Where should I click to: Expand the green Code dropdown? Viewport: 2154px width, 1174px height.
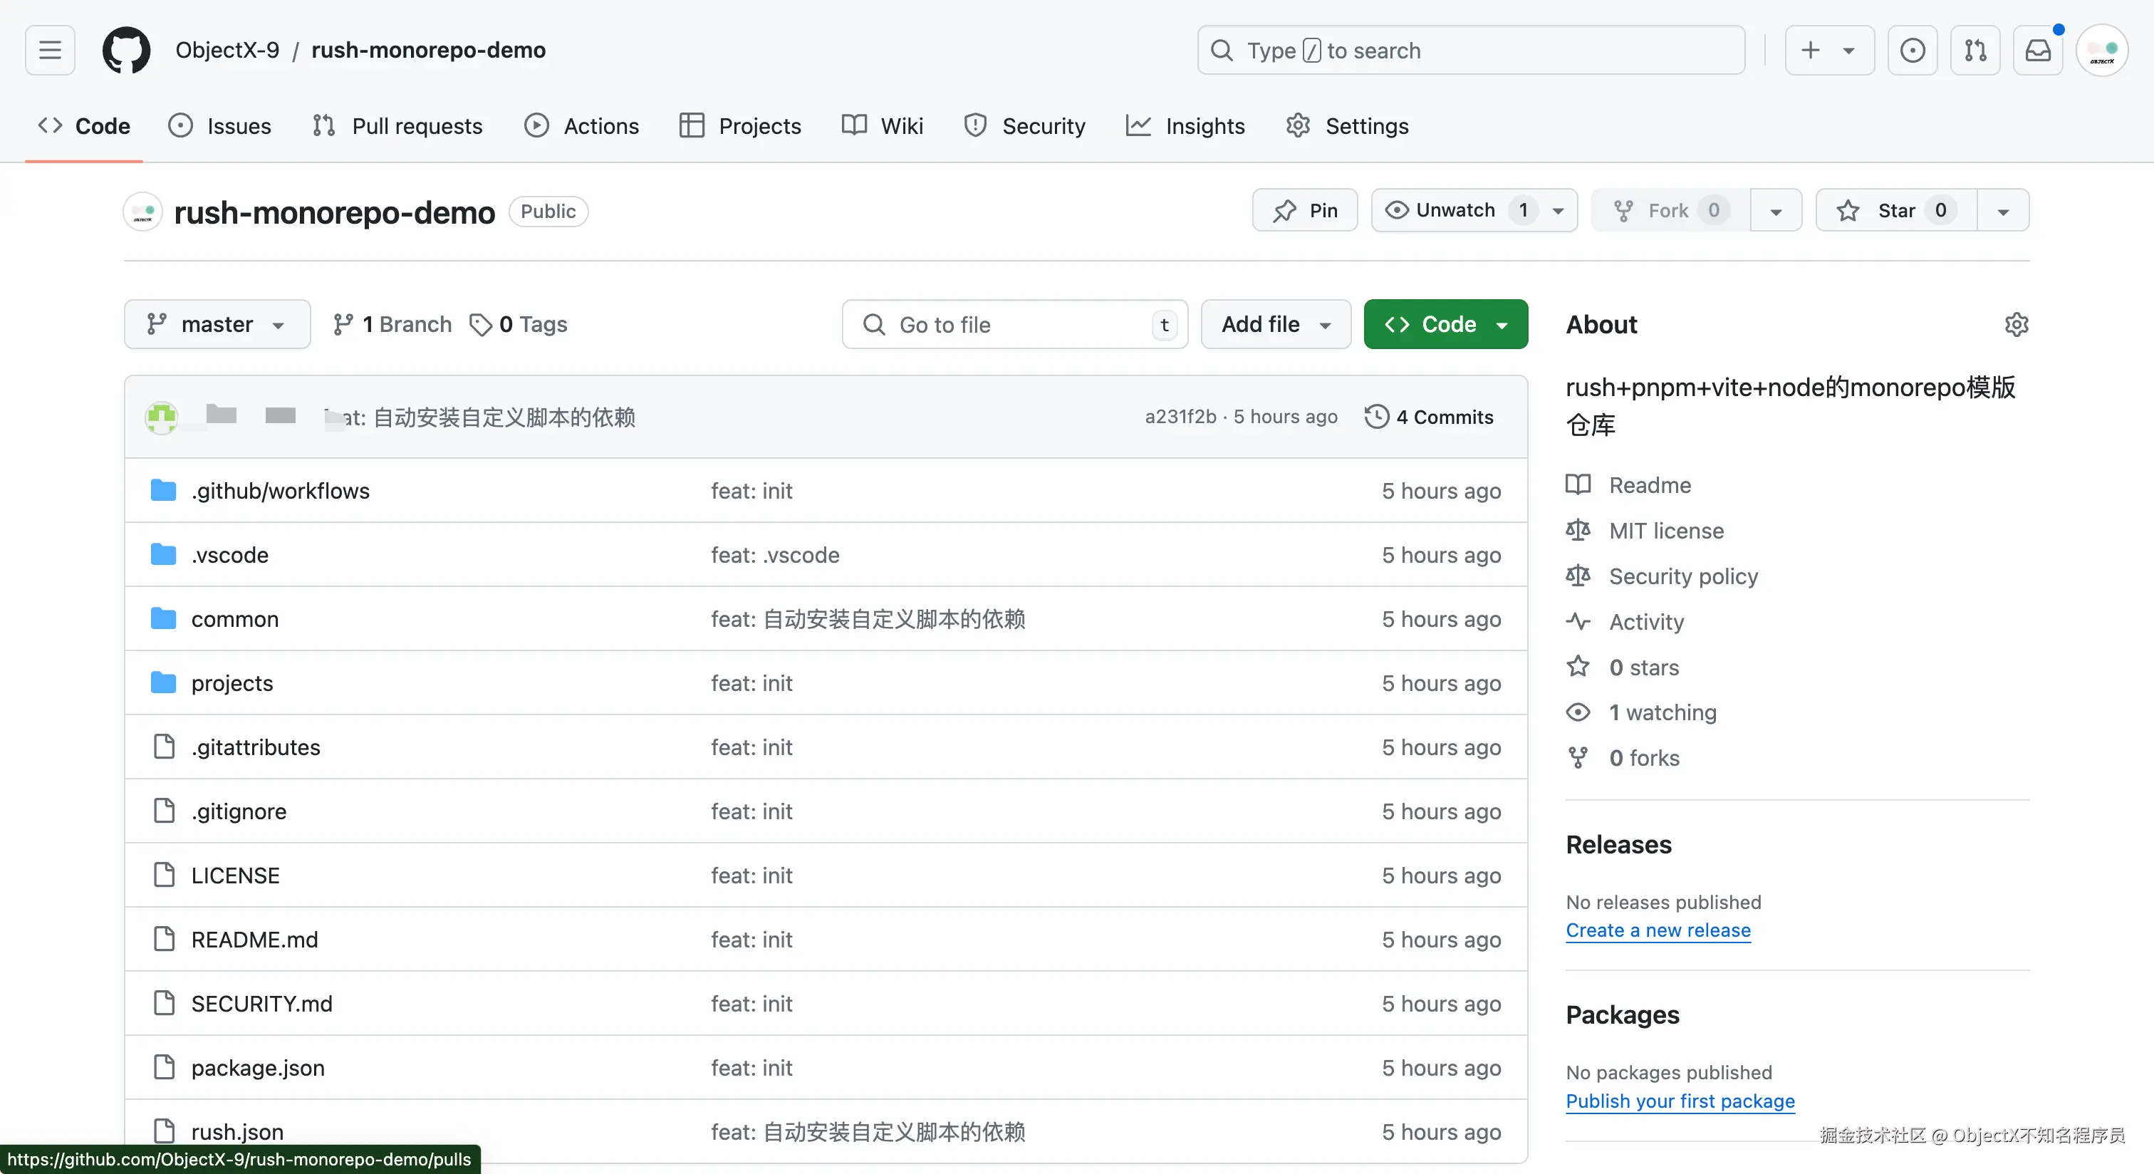point(1445,324)
